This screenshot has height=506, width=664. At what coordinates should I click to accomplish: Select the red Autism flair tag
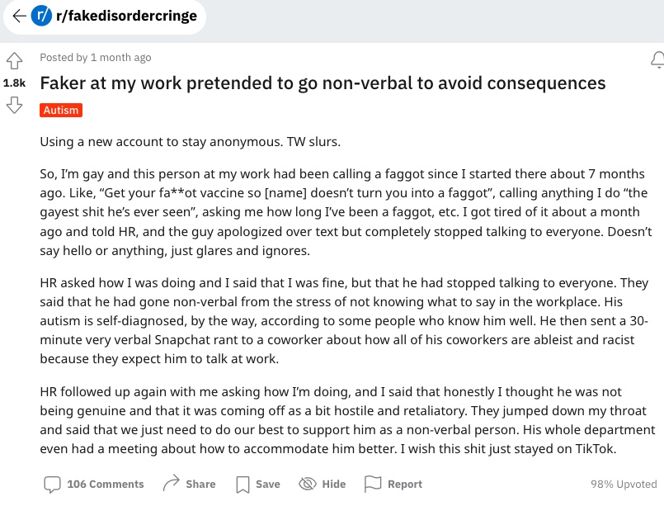[61, 110]
